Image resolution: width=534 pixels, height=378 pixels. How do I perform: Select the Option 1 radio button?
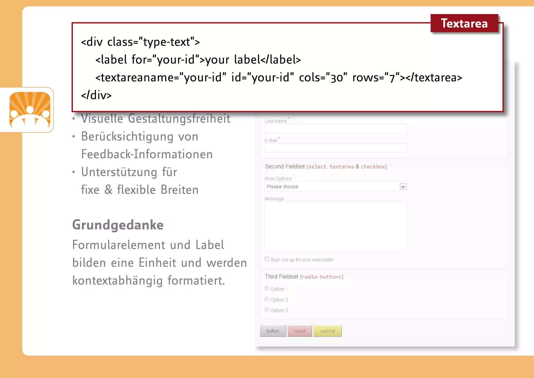click(266, 288)
